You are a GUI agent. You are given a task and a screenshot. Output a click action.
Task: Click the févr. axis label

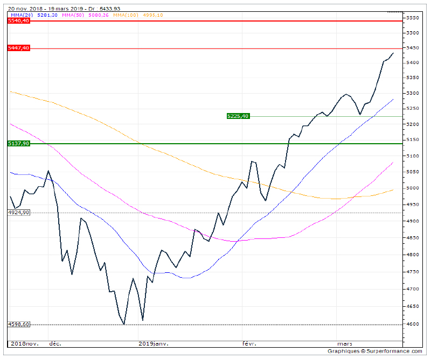(249, 344)
